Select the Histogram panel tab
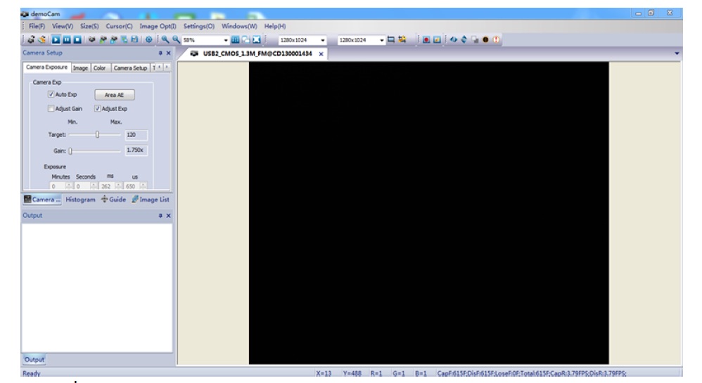The image size is (702, 383). pos(81,200)
